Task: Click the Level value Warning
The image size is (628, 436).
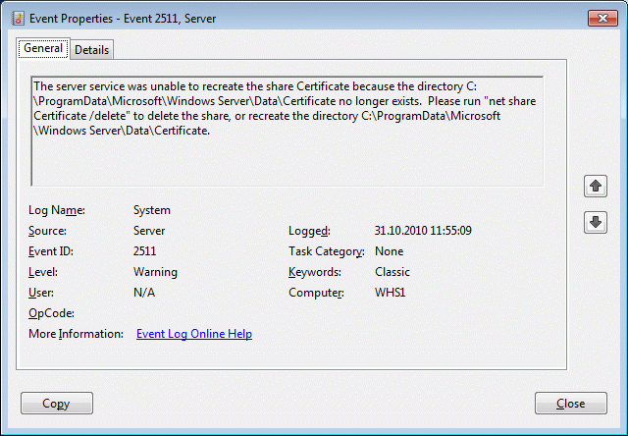Action: tap(155, 272)
